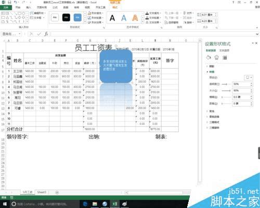This screenshot has height=208, width=260.
Task: Add a new sheet with plus button
Action: (x=57, y=192)
